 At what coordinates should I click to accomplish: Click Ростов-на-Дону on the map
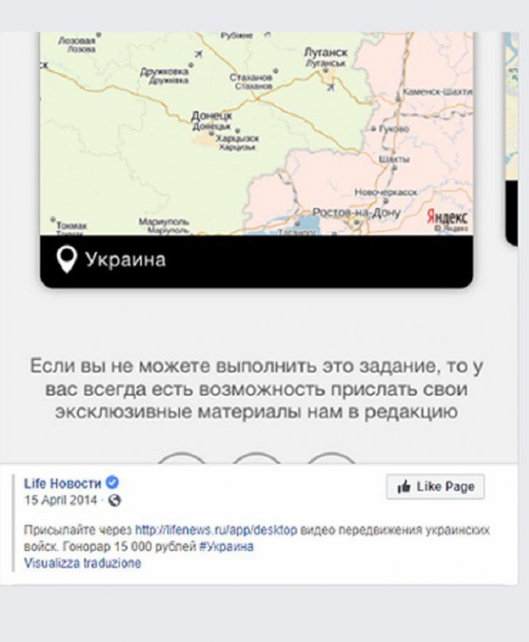point(356,213)
